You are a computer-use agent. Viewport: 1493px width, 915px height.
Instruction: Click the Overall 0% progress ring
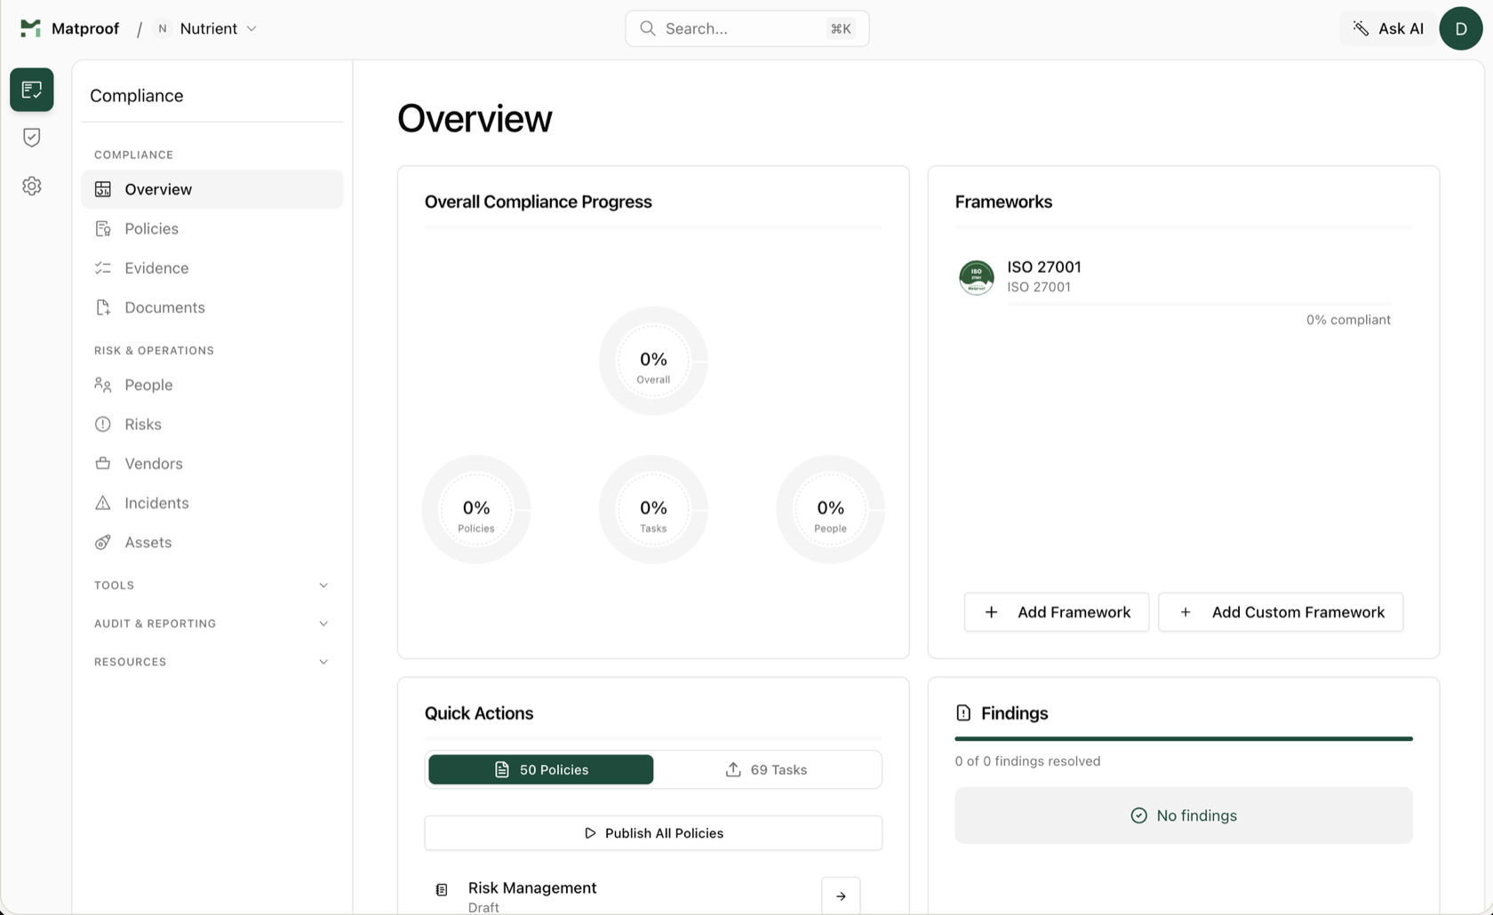[x=653, y=361]
